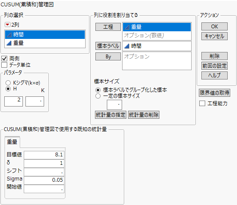Screen dimensions: 237x205
Task: Toggle the 両側 checkbox
Action: [4, 58]
